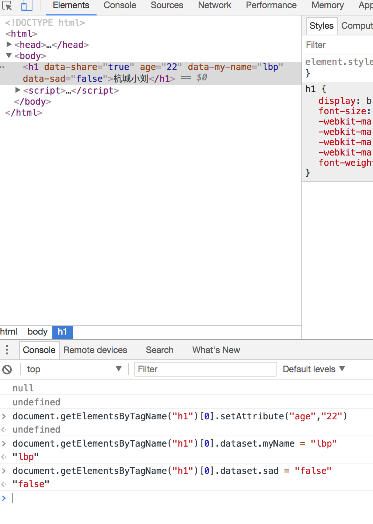This screenshot has width=373, height=524.
Task: Click the h1 selector in Styles pane
Action: [x=310, y=89]
